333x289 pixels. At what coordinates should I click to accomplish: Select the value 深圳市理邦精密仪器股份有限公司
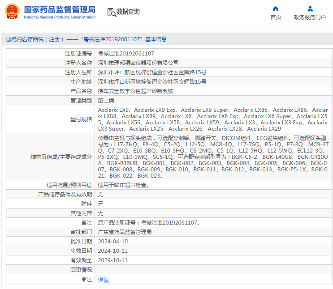click(x=138, y=63)
